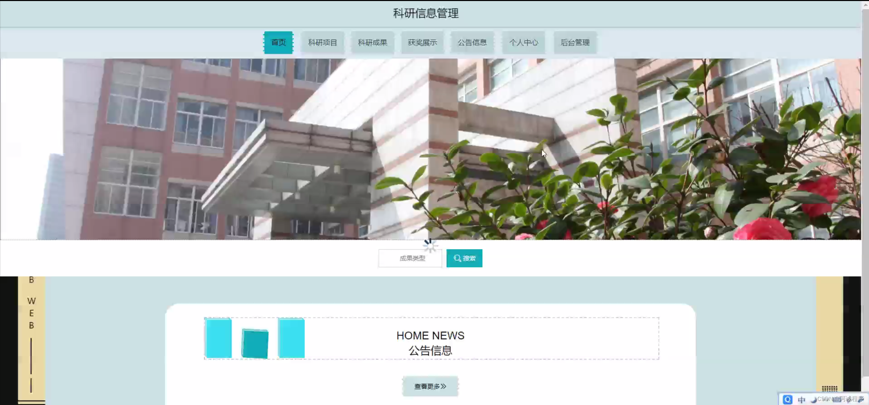Click the blue Q app icon in system tray
Image resolution: width=869 pixels, height=405 pixels.
787,399
